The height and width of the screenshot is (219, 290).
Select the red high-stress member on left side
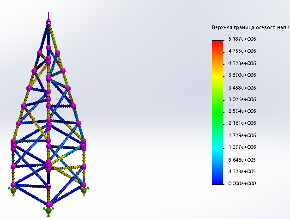tap(28, 111)
